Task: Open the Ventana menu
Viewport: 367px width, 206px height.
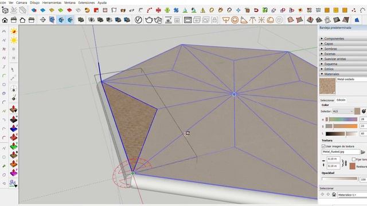Action: pos(70,2)
